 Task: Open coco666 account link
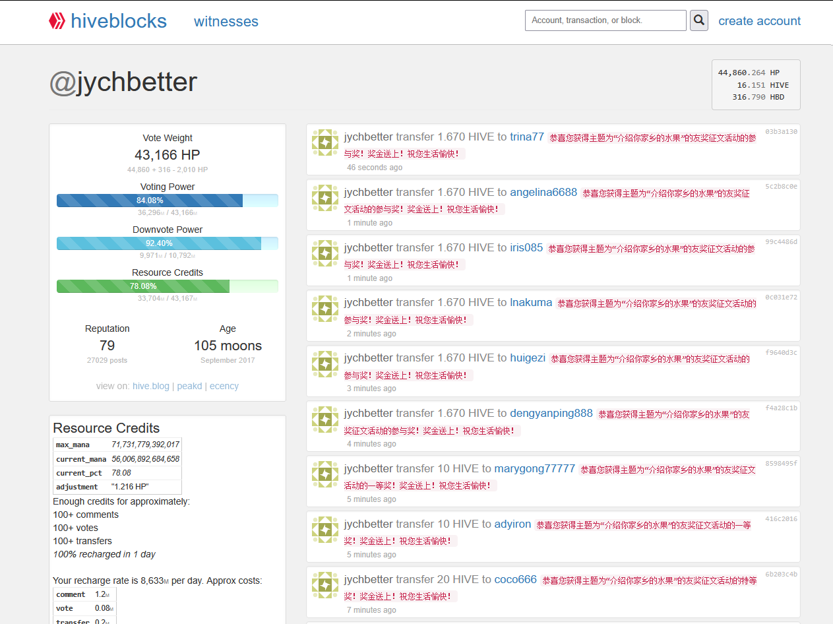[516, 579]
